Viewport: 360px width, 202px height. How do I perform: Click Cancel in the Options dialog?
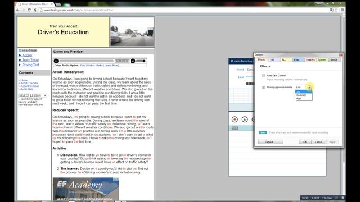click(x=318, y=142)
